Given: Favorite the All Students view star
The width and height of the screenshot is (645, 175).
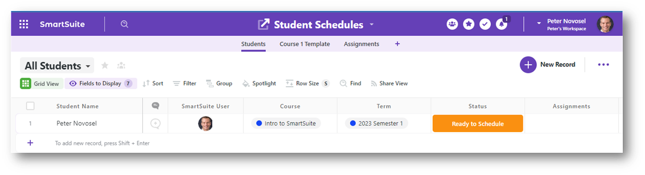Looking at the screenshot, I should [105, 65].
